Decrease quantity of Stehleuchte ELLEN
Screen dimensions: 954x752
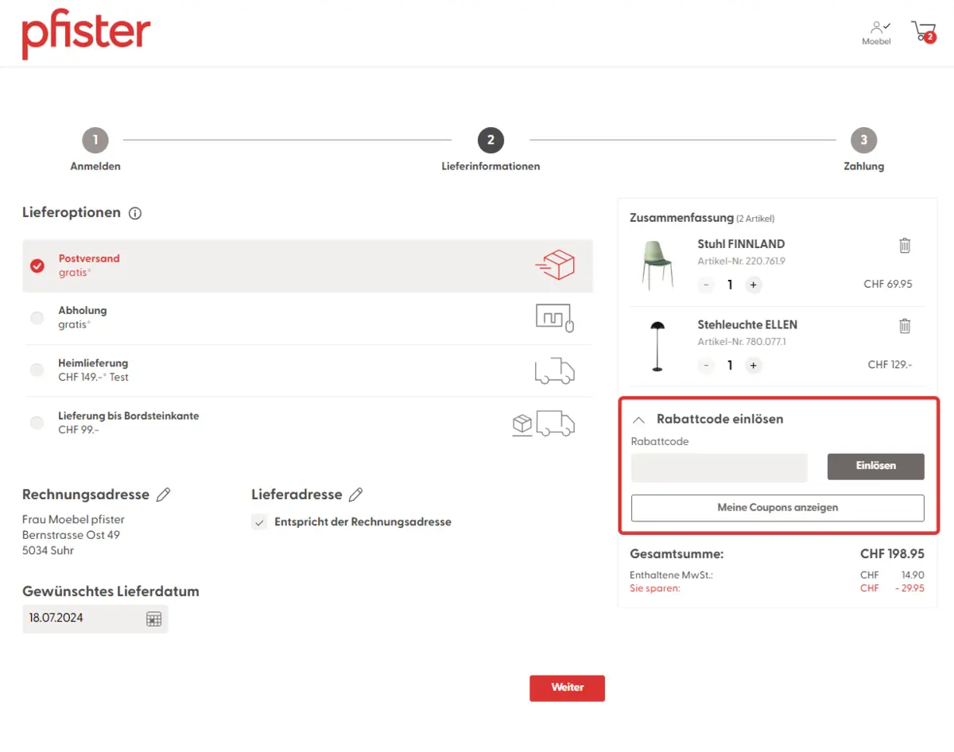coord(706,366)
